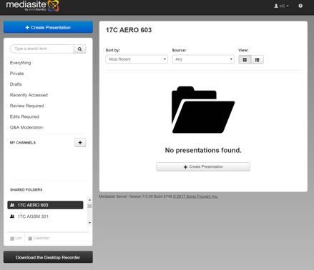Click the blue Create Presentation button
This screenshot has height=270, width=314.
pyautogui.click(x=48, y=27)
